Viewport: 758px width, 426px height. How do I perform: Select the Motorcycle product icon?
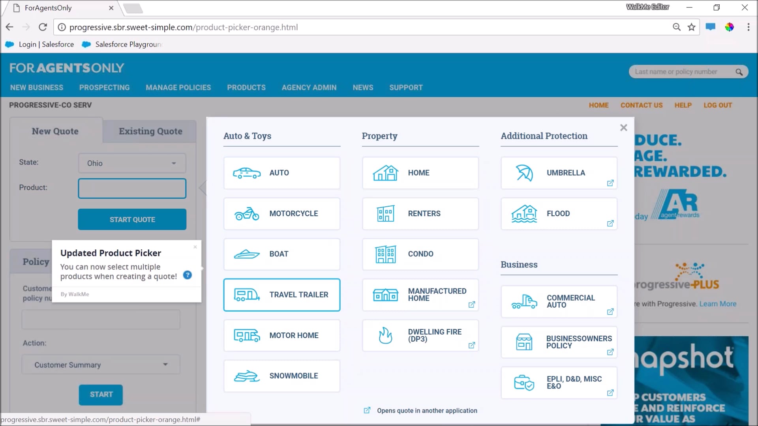(x=247, y=213)
